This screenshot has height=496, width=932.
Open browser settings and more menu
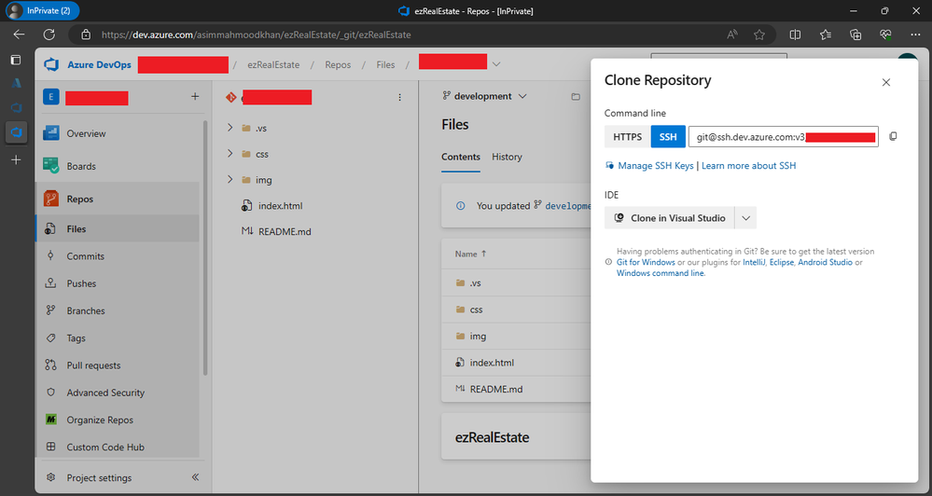coord(915,34)
